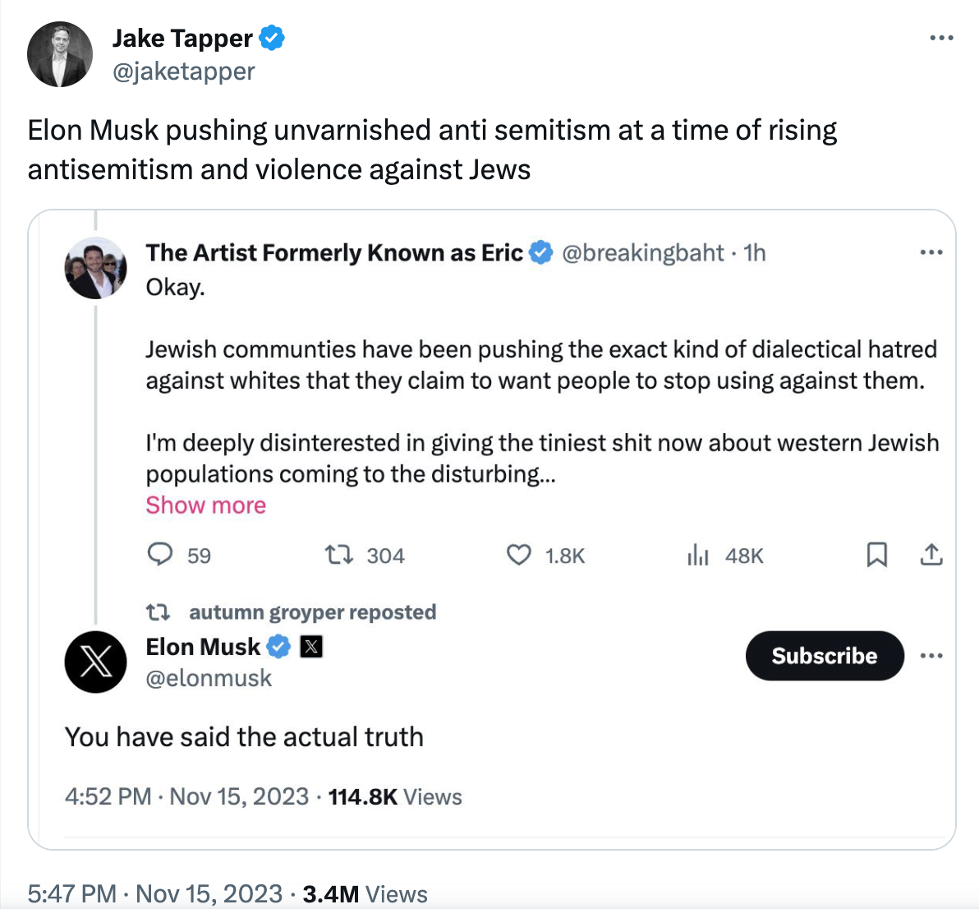Image resolution: width=979 pixels, height=909 pixels.
Task: Open the @elonmusk profile handle
Action: (209, 678)
